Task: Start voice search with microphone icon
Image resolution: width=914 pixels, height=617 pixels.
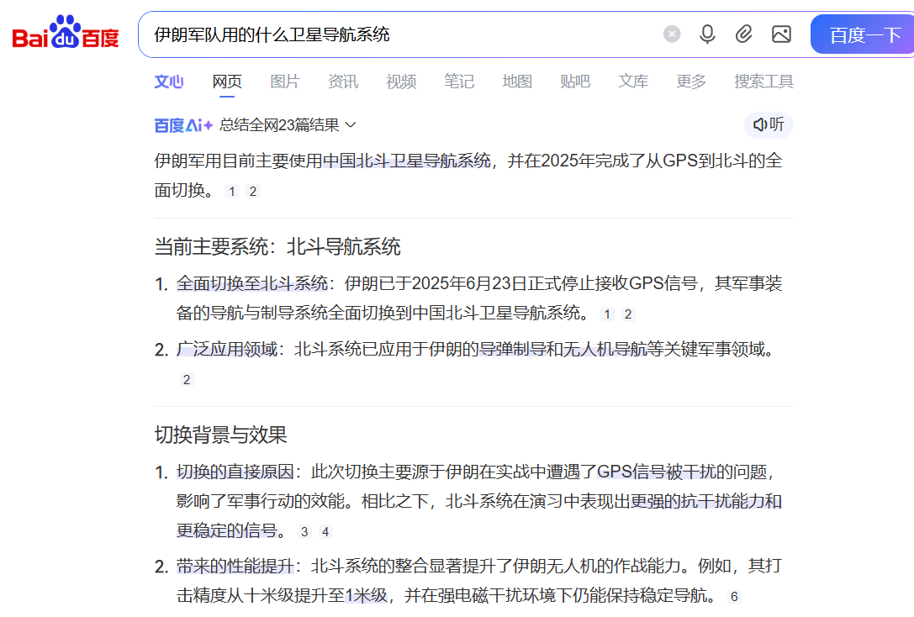Action: click(x=707, y=34)
